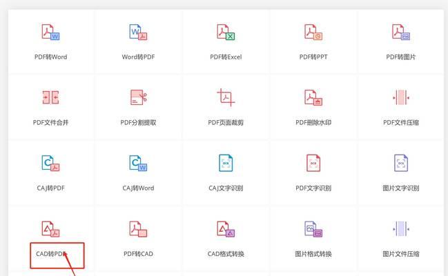Open the 图片格式转换 icon
Image resolution: width=448 pixels, height=276 pixels.
(313, 229)
